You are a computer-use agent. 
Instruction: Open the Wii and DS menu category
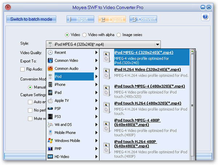pyautogui.click(x=73, y=125)
